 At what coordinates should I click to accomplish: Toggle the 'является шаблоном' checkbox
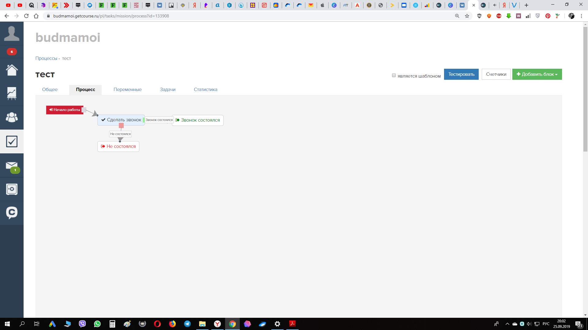(394, 75)
